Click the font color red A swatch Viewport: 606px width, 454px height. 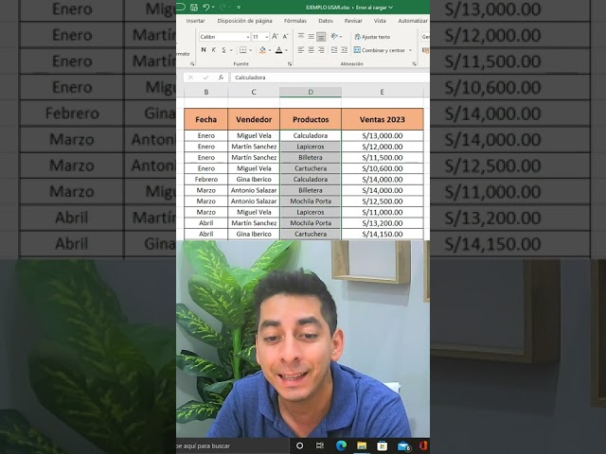pos(278,50)
